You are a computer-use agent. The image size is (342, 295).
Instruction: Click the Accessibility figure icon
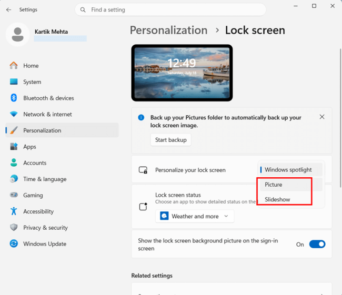(14, 211)
